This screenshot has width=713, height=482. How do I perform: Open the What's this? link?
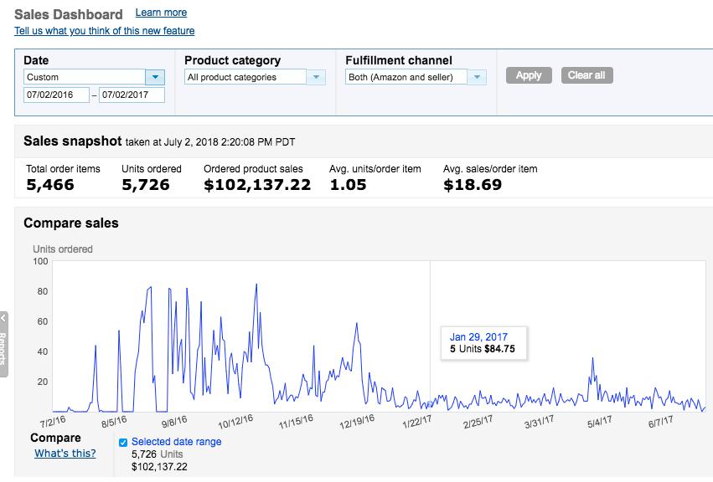click(x=65, y=454)
